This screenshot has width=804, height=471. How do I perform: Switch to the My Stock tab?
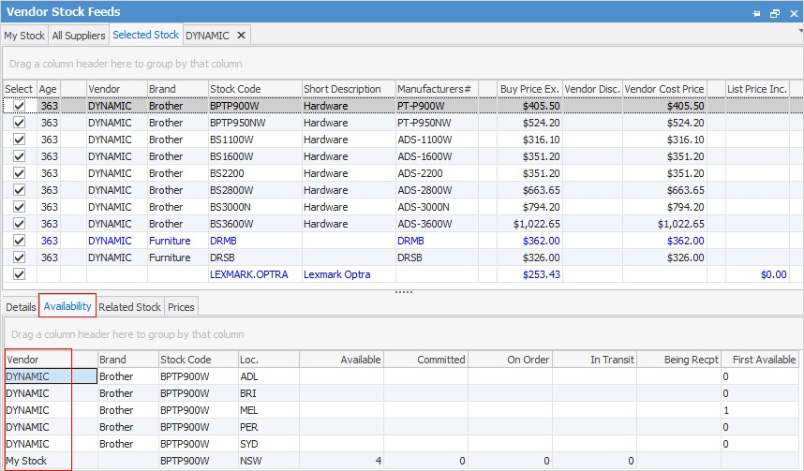click(24, 36)
